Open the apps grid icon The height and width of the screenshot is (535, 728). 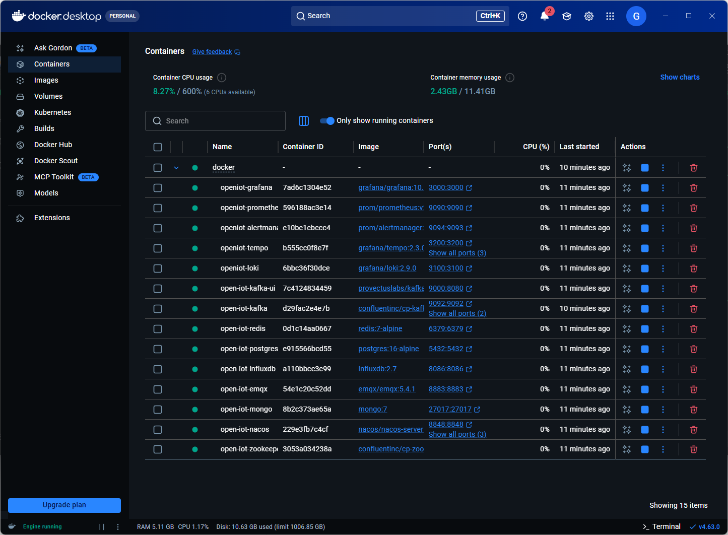pos(610,16)
